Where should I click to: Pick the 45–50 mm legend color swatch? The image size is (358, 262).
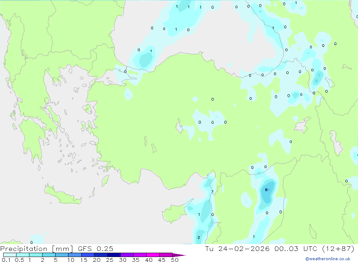(x=166, y=255)
